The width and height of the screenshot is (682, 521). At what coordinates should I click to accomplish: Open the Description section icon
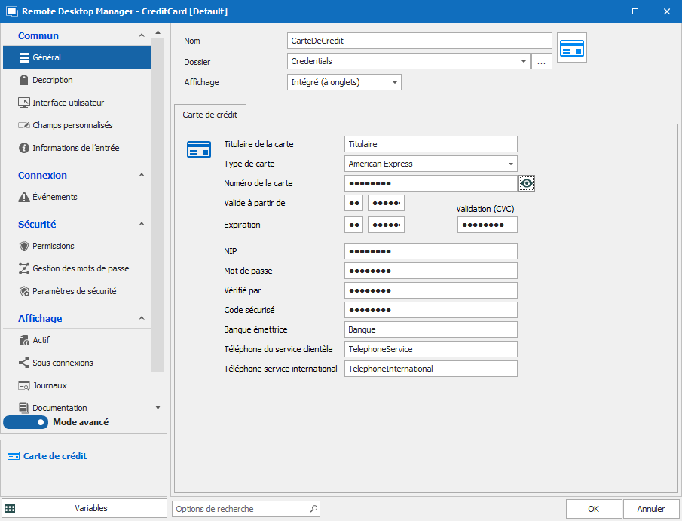tap(24, 80)
